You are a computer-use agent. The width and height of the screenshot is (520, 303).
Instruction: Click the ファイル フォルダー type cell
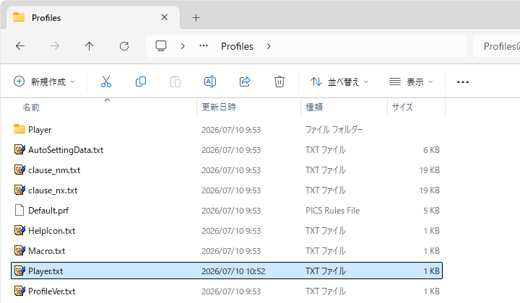pos(334,130)
